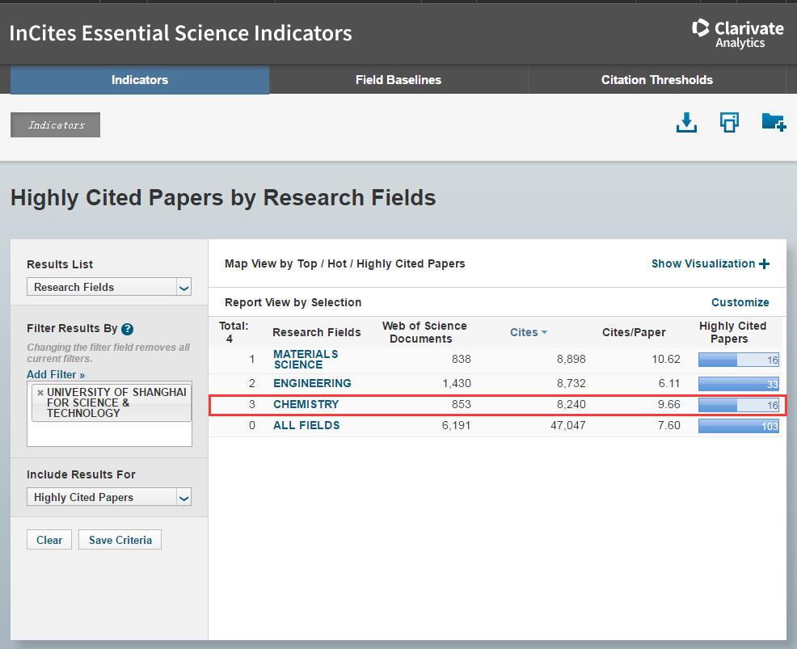Open the Customize link
The image size is (797, 649).
(x=740, y=302)
